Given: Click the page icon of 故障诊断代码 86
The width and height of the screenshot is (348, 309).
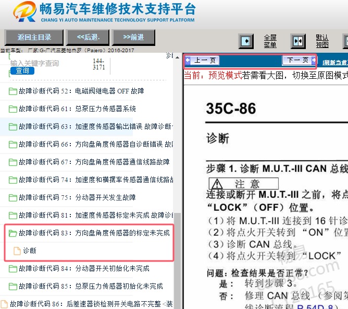Looking at the screenshot, I should [4, 304].
